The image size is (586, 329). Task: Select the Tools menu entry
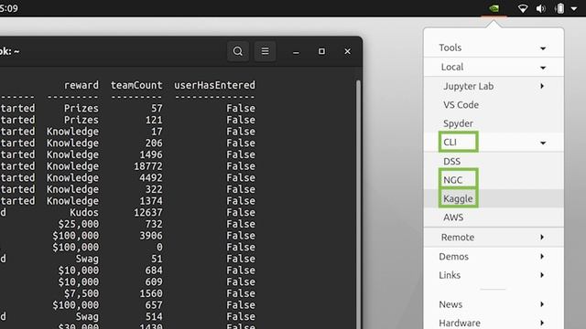point(494,48)
